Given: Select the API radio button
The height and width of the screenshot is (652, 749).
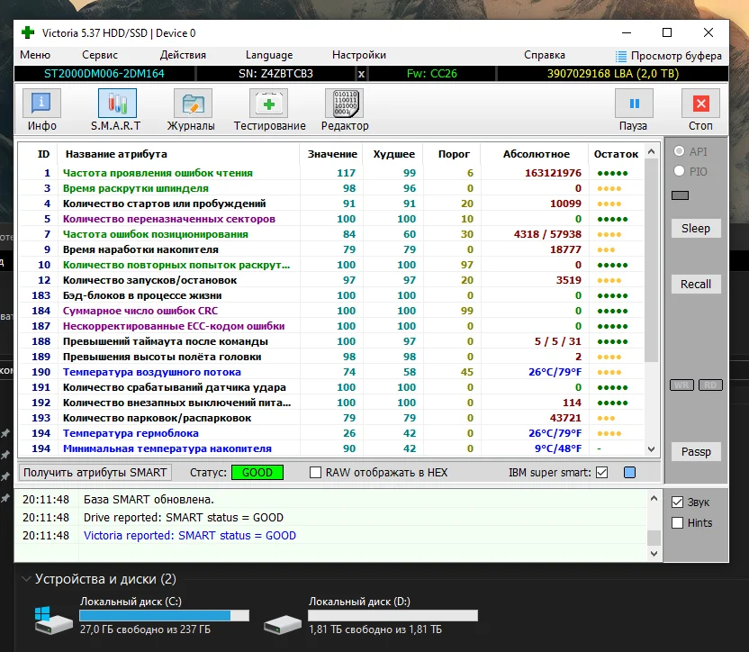Looking at the screenshot, I should (x=679, y=151).
